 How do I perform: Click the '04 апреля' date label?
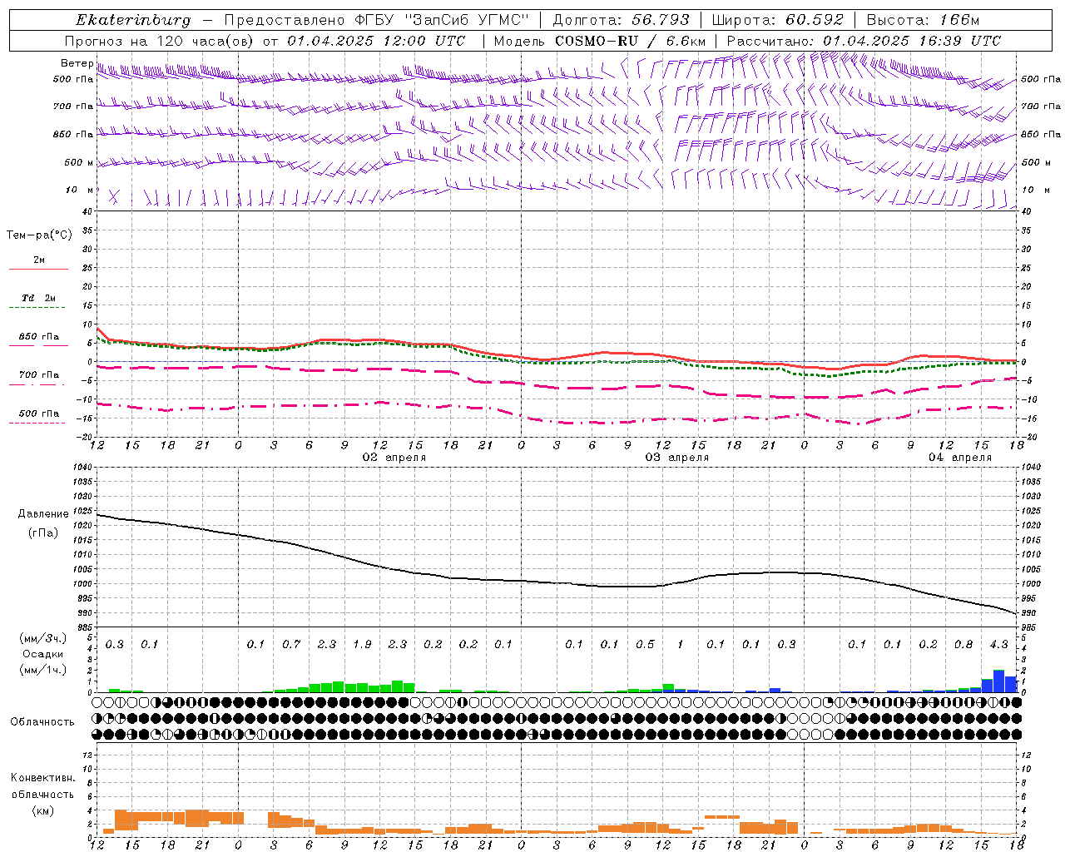(x=960, y=458)
